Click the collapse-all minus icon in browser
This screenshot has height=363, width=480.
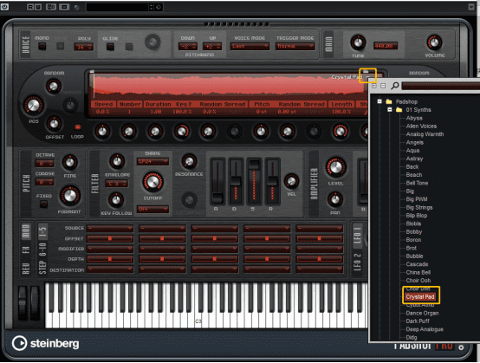[x=383, y=86]
